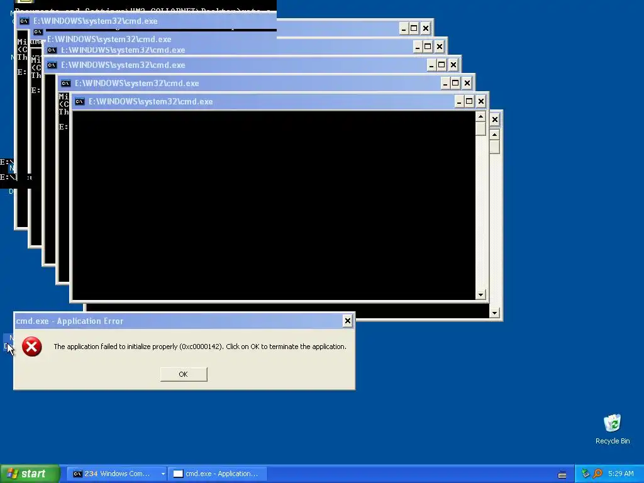Click scroll up arrow of the rearmost hidden window

[x=494, y=135]
